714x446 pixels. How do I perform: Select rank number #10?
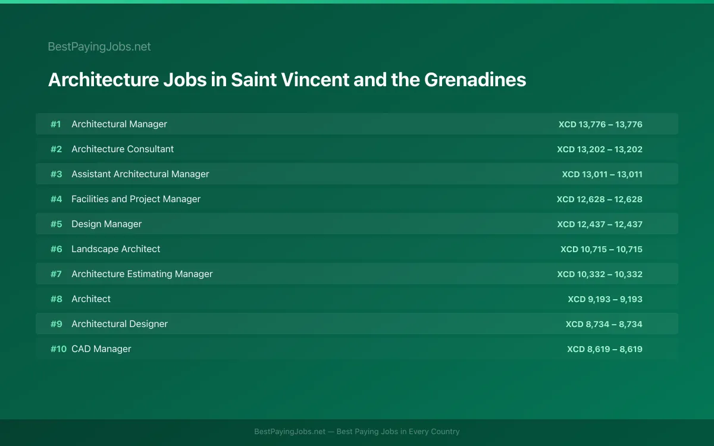[58, 349]
